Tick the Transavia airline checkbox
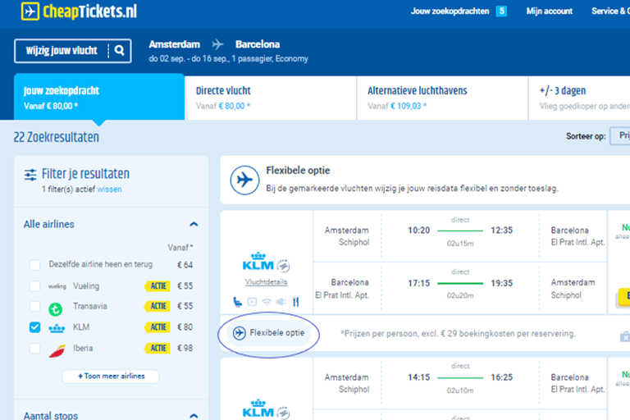Viewport: 630px width, 420px height. pos(35,306)
